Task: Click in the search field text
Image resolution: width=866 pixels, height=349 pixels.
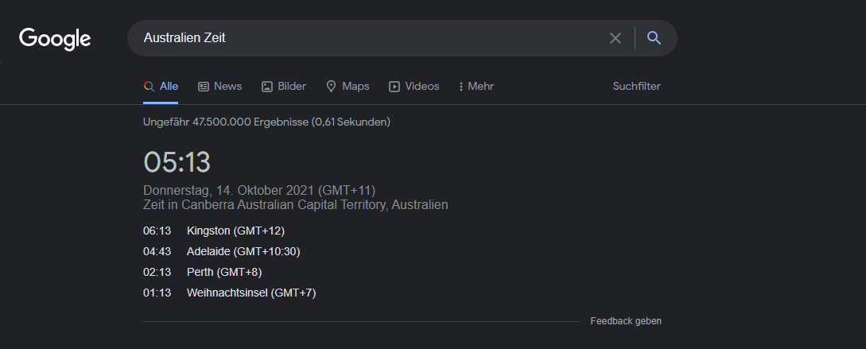Action: (x=184, y=38)
